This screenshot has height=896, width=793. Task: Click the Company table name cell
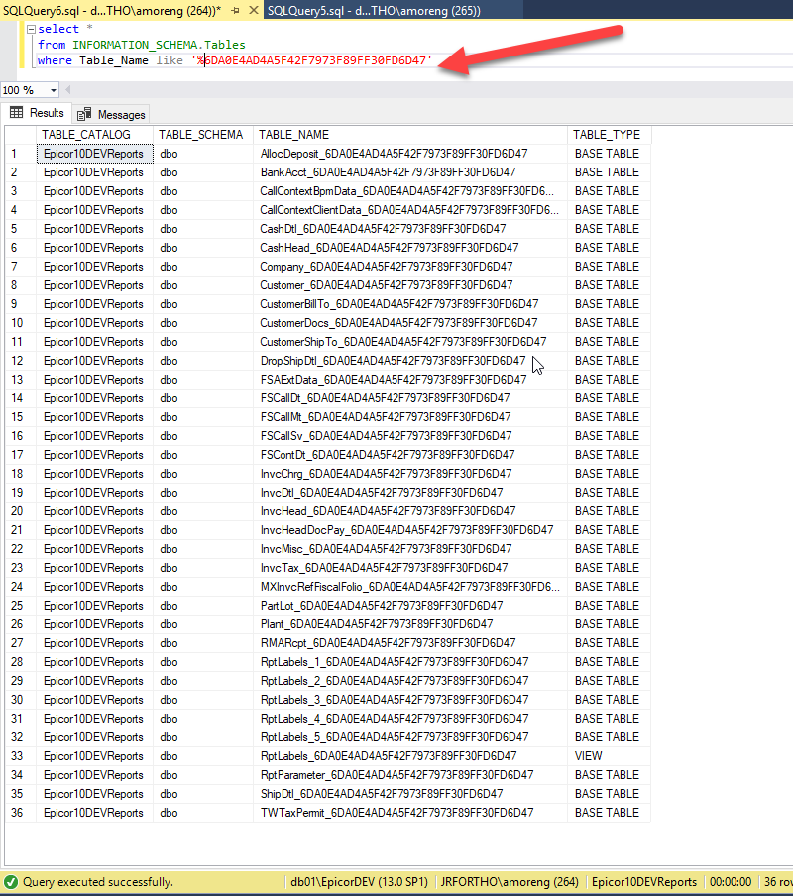410,267
